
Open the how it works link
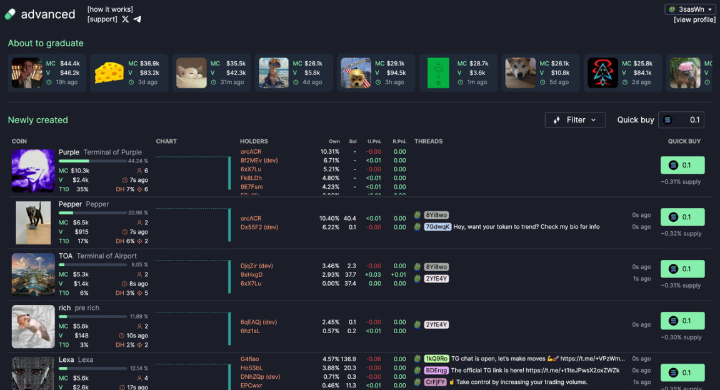[110, 9]
